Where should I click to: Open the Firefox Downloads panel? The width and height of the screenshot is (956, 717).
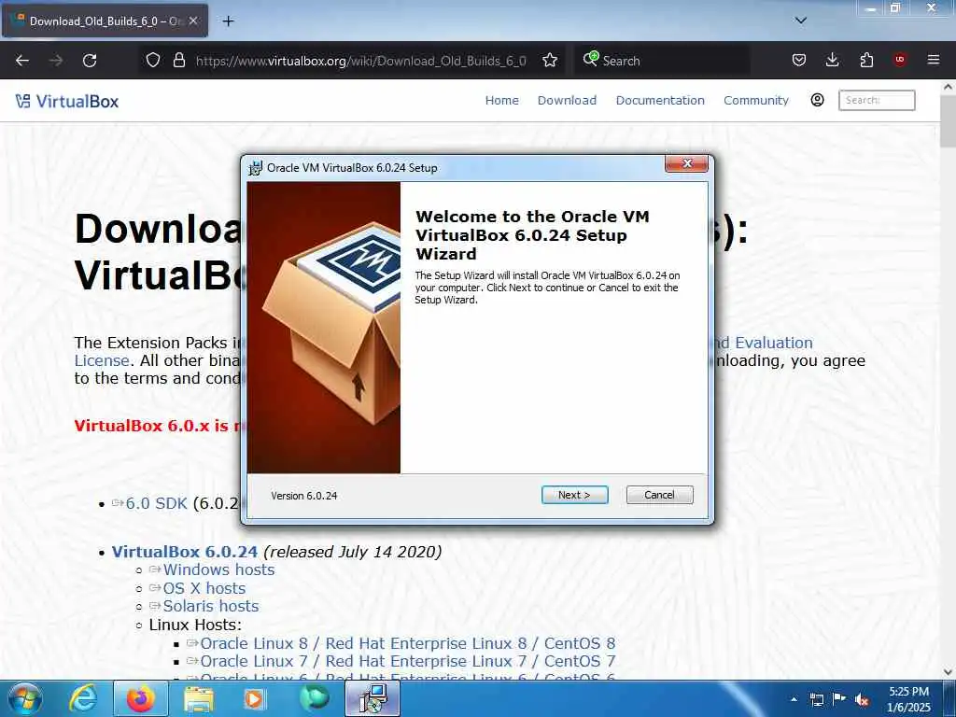coord(832,60)
